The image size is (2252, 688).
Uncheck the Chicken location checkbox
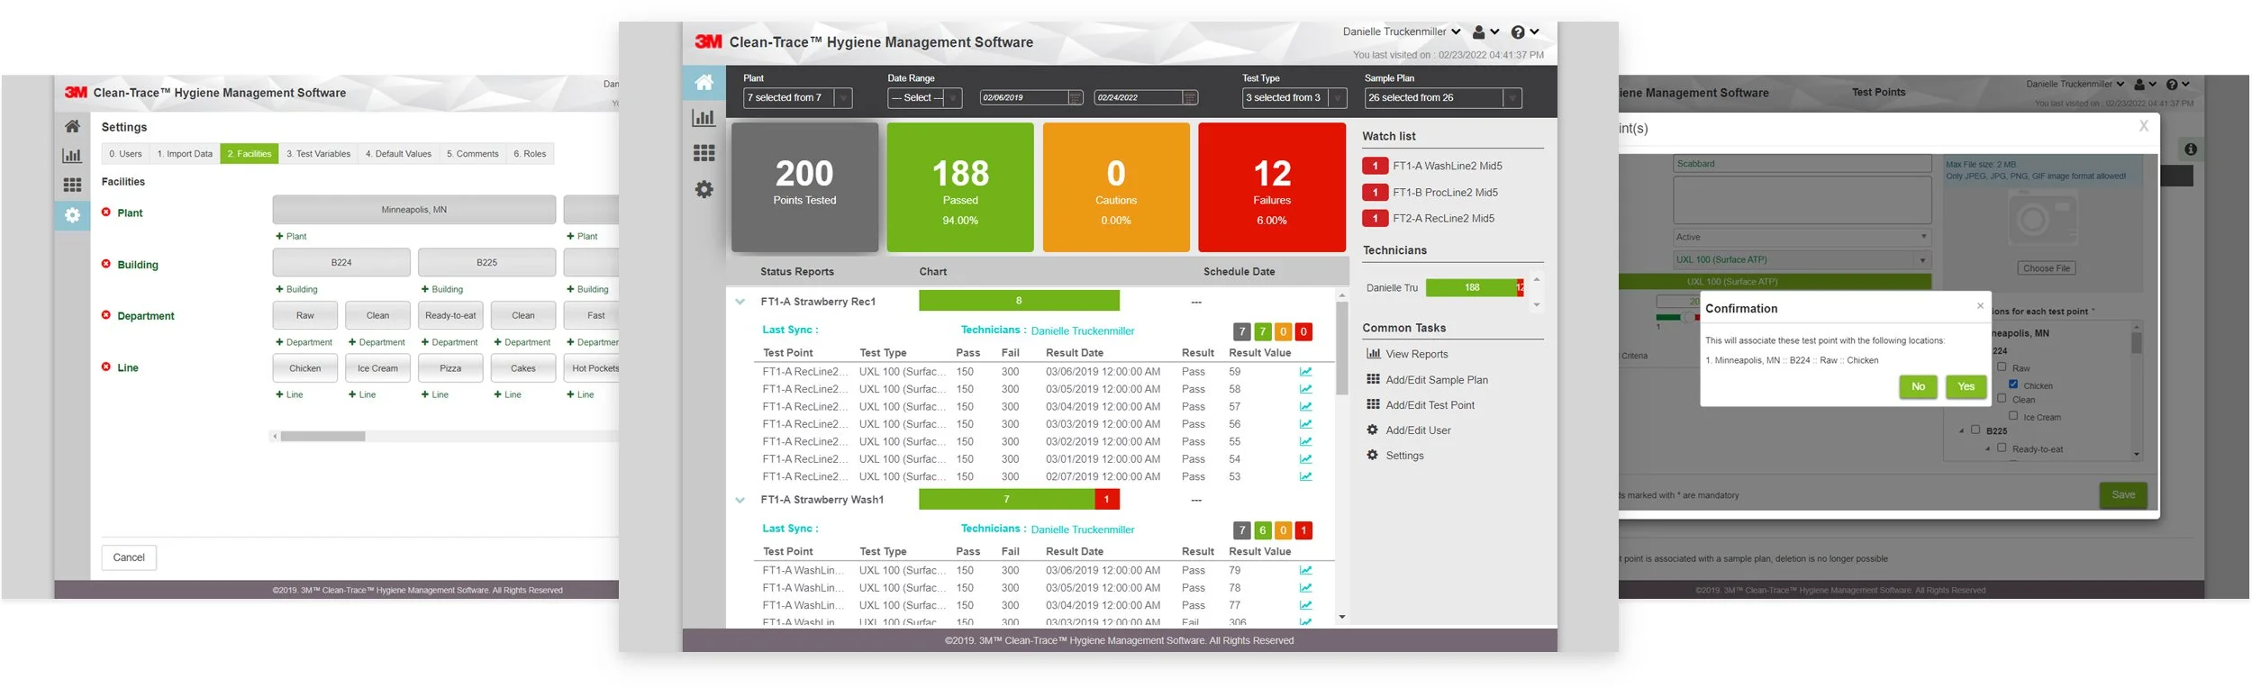[x=2013, y=384]
